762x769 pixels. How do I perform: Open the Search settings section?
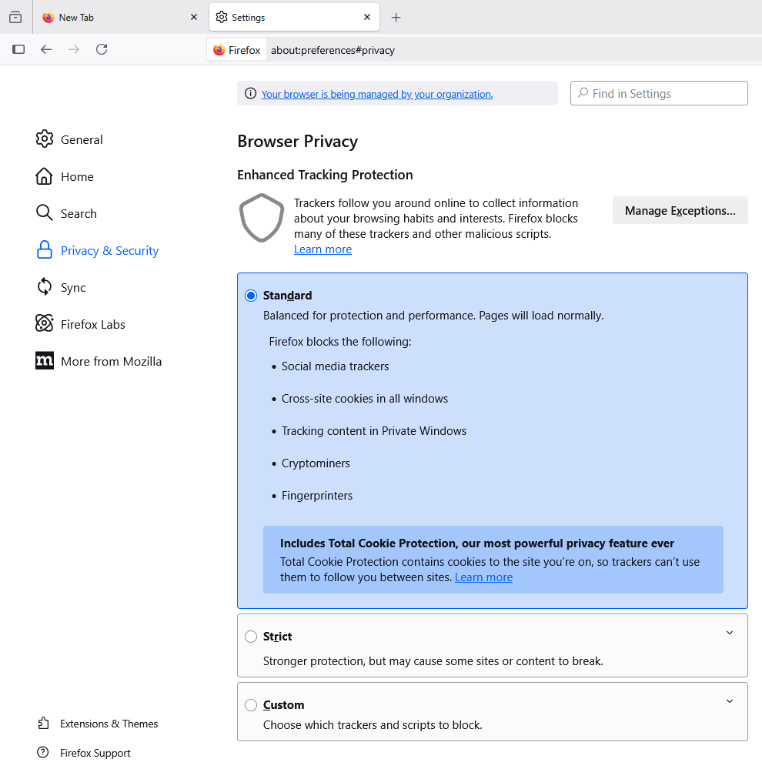79,213
